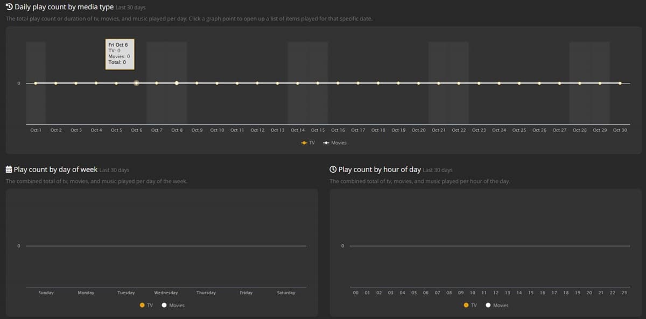The image size is (646, 319).
Task: Click the Oct 1 data point on the daily chart
Action: pos(36,83)
